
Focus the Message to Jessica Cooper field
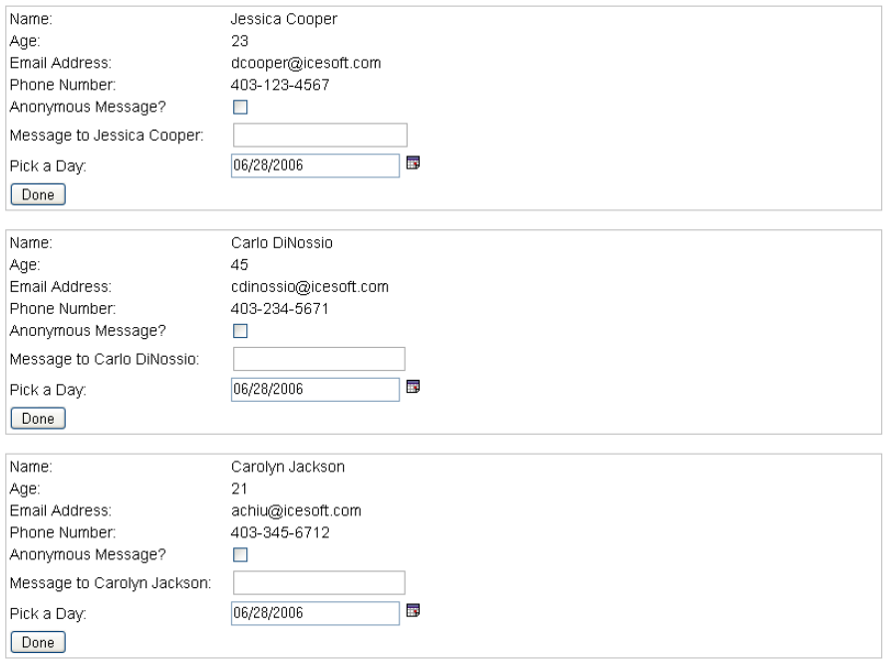point(320,136)
